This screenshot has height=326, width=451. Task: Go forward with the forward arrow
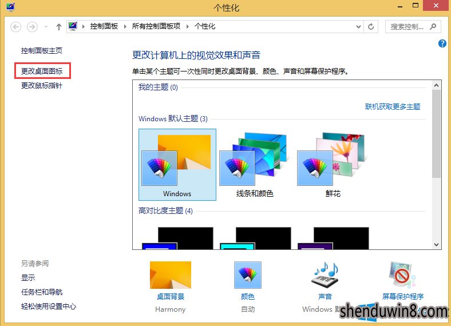(32, 27)
